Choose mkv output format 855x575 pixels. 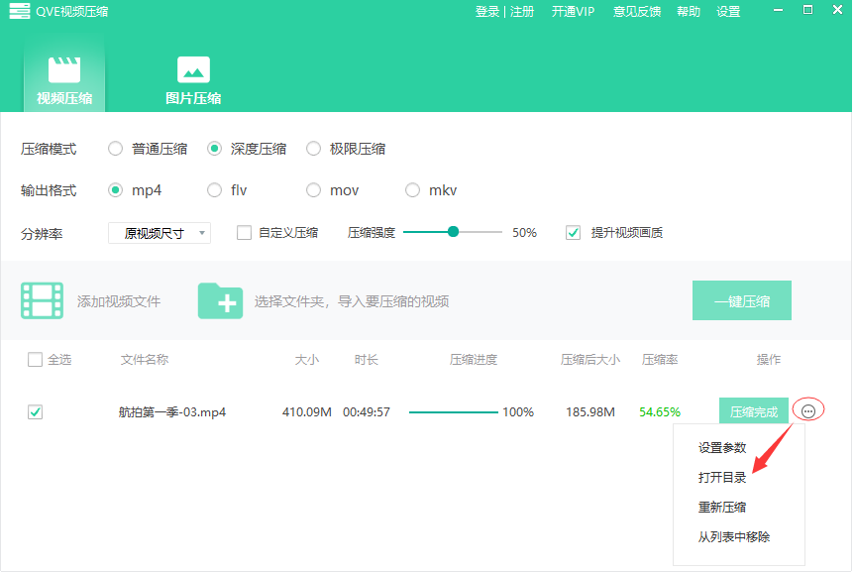coord(413,189)
